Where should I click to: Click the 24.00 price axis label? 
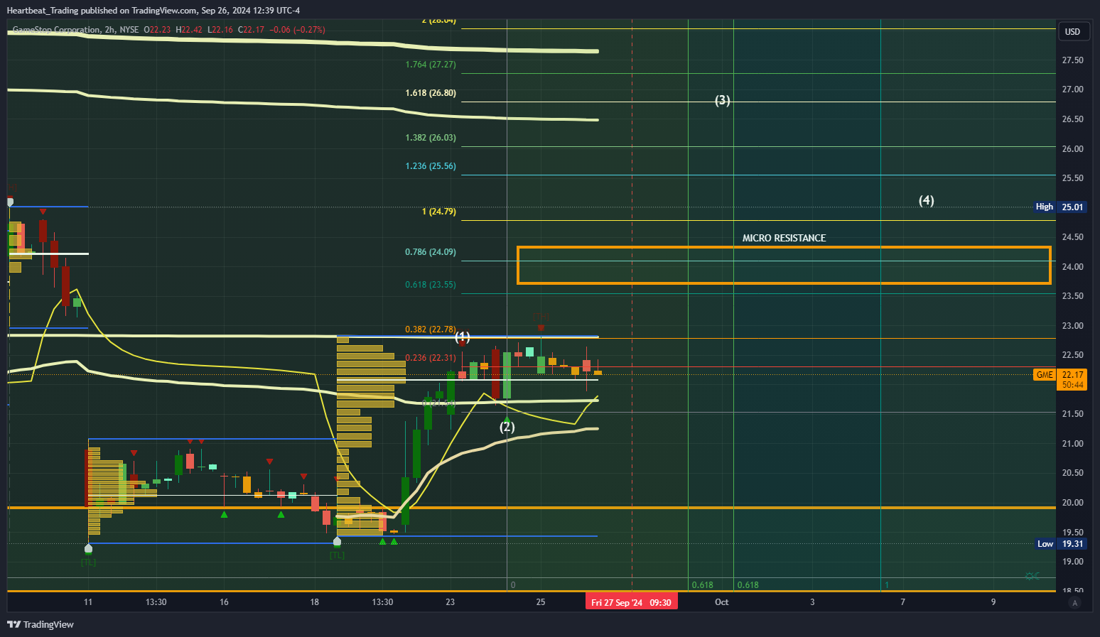coord(1073,267)
